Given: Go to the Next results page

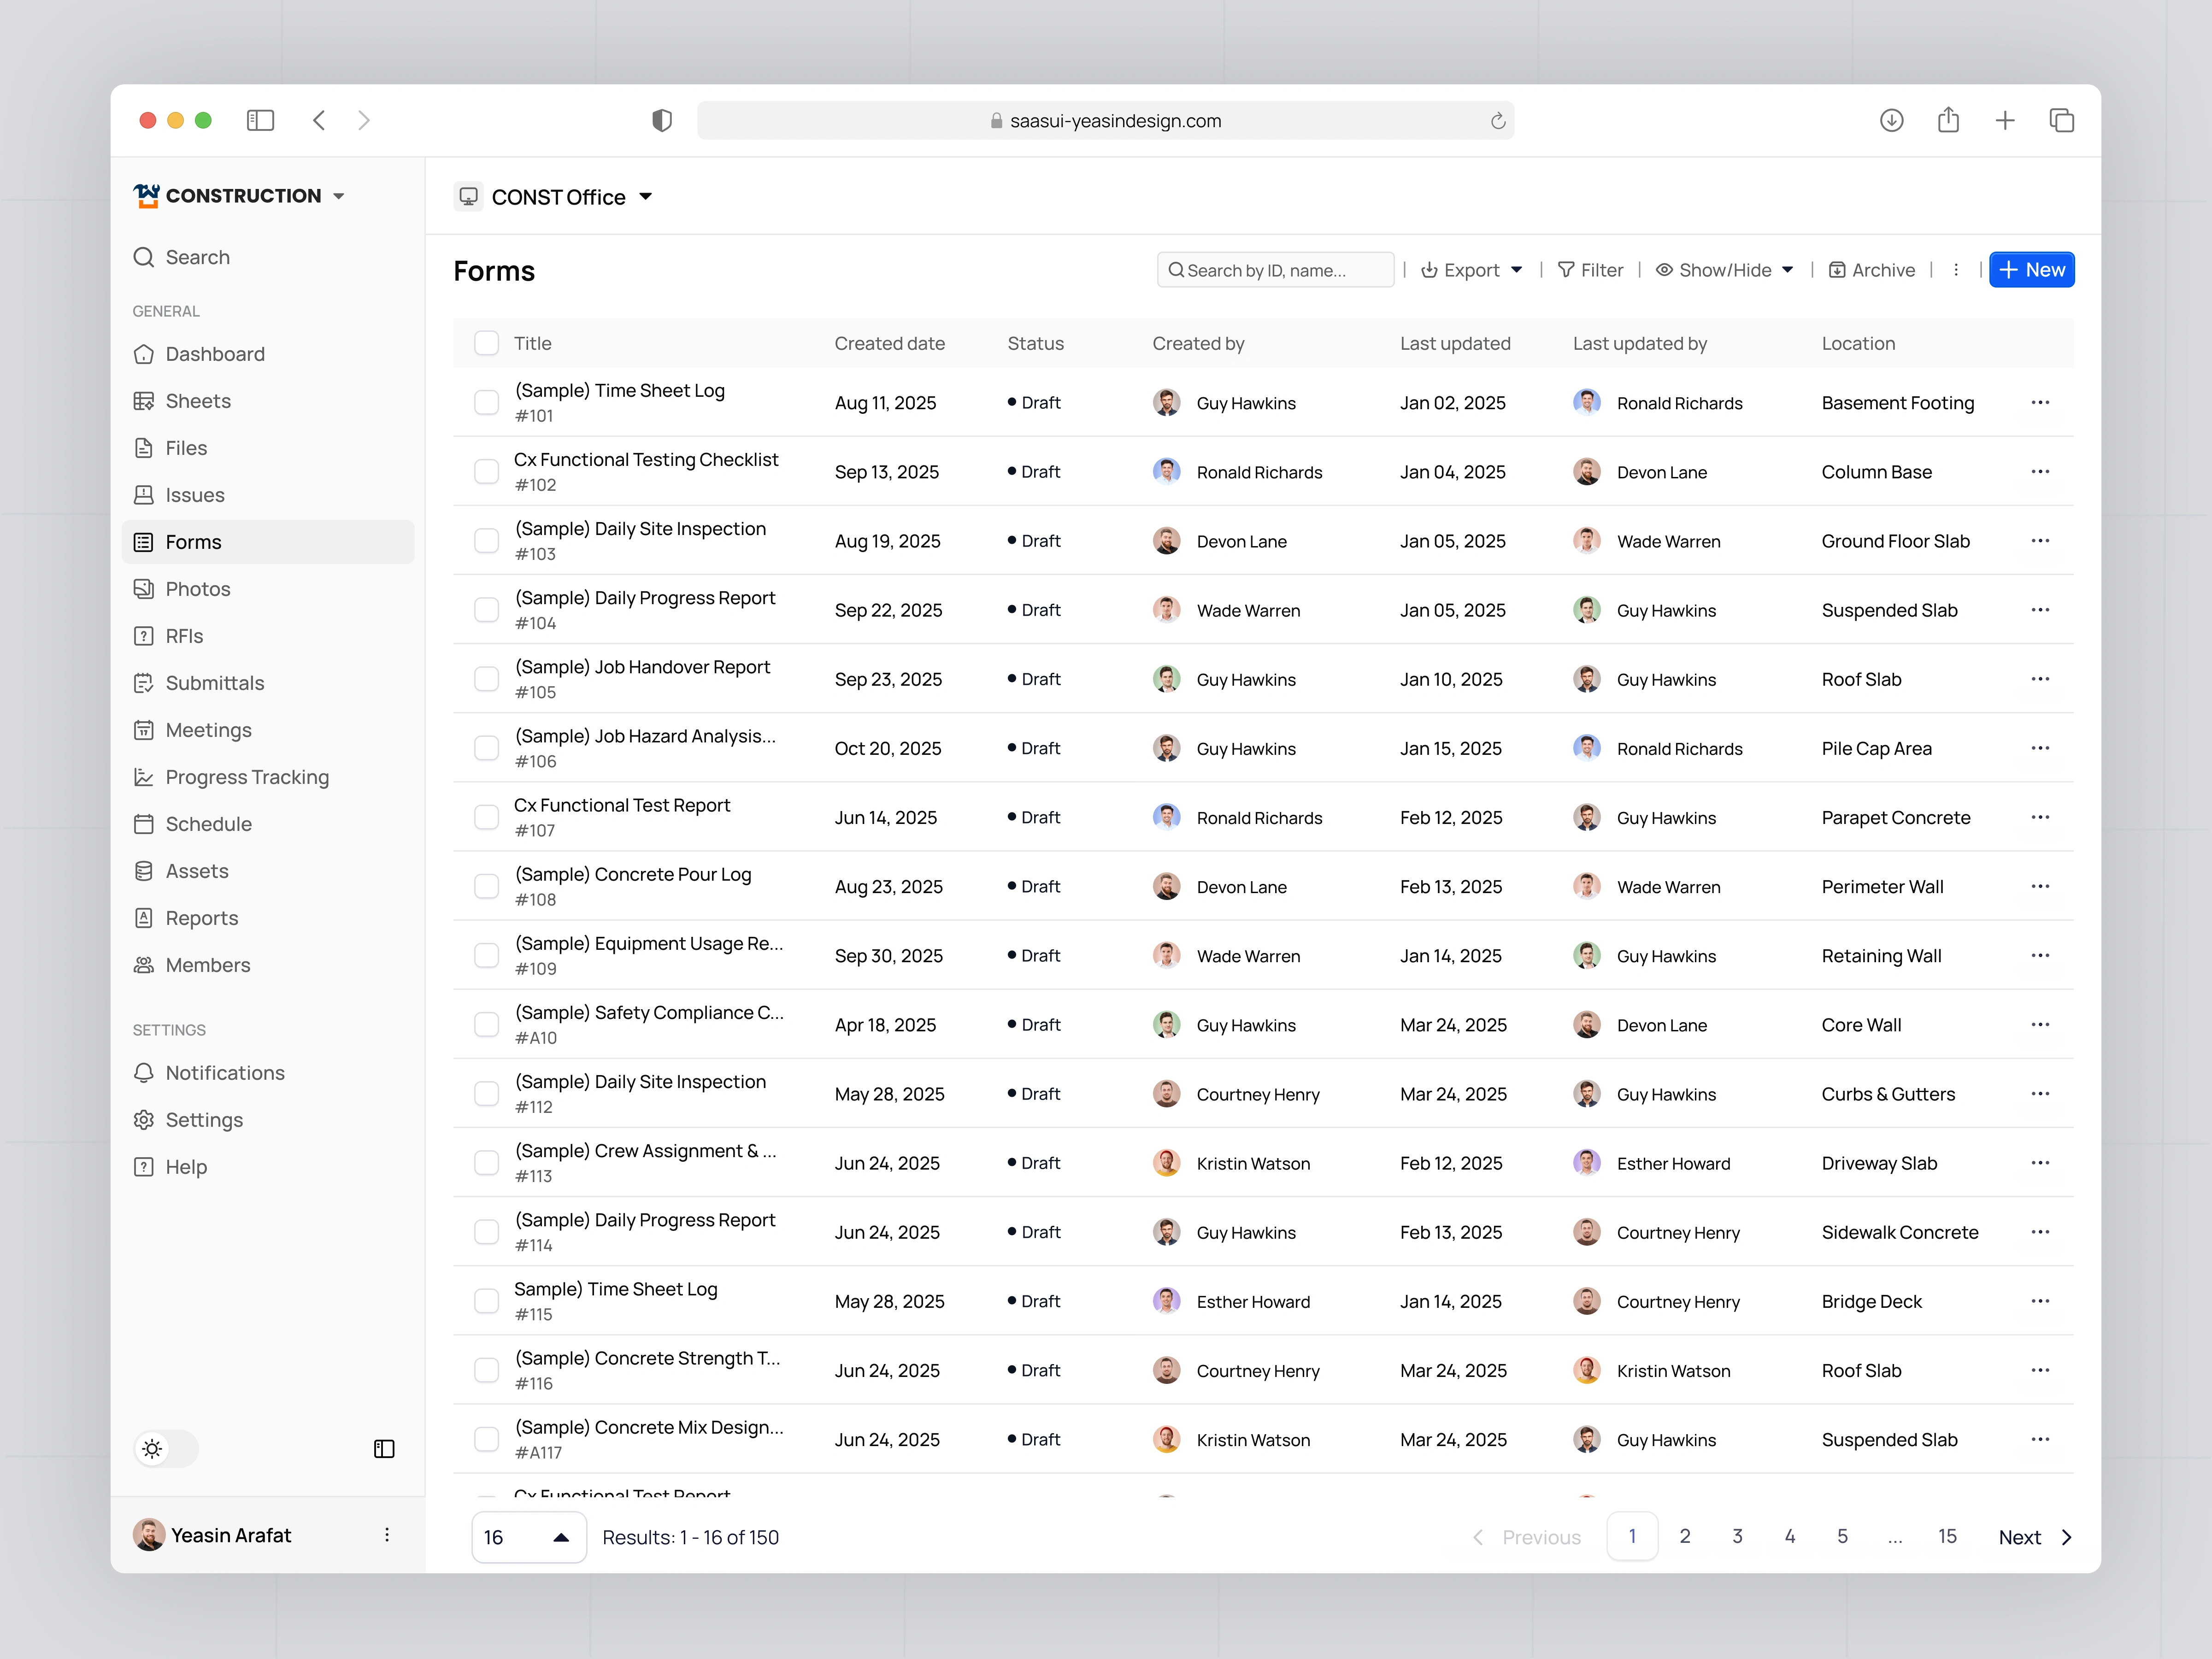Looking at the screenshot, I should click(x=2036, y=1537).
